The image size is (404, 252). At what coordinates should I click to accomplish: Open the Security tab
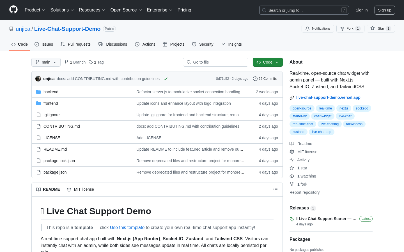203,44
